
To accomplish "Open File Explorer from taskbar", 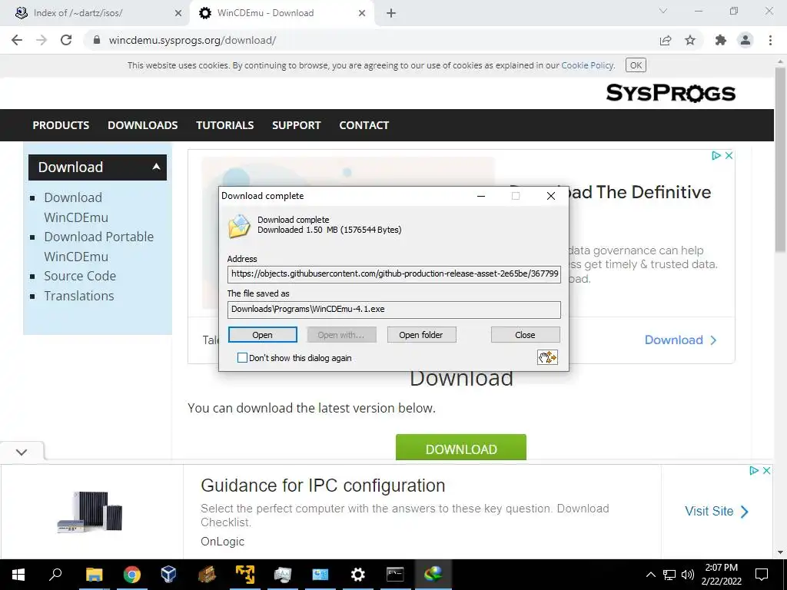I will pyautogui.click(x=94, y=575).
